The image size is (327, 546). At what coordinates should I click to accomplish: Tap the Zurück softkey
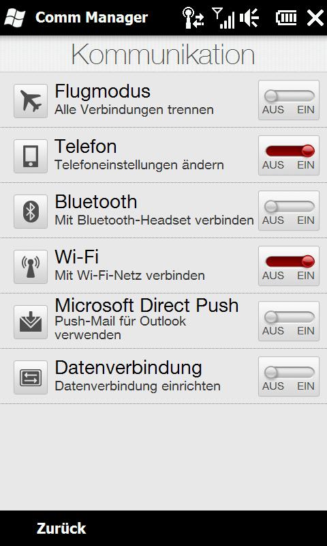(61, 528)
